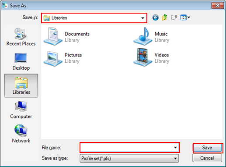Open Recent Places in sidebar

[21, 37]
